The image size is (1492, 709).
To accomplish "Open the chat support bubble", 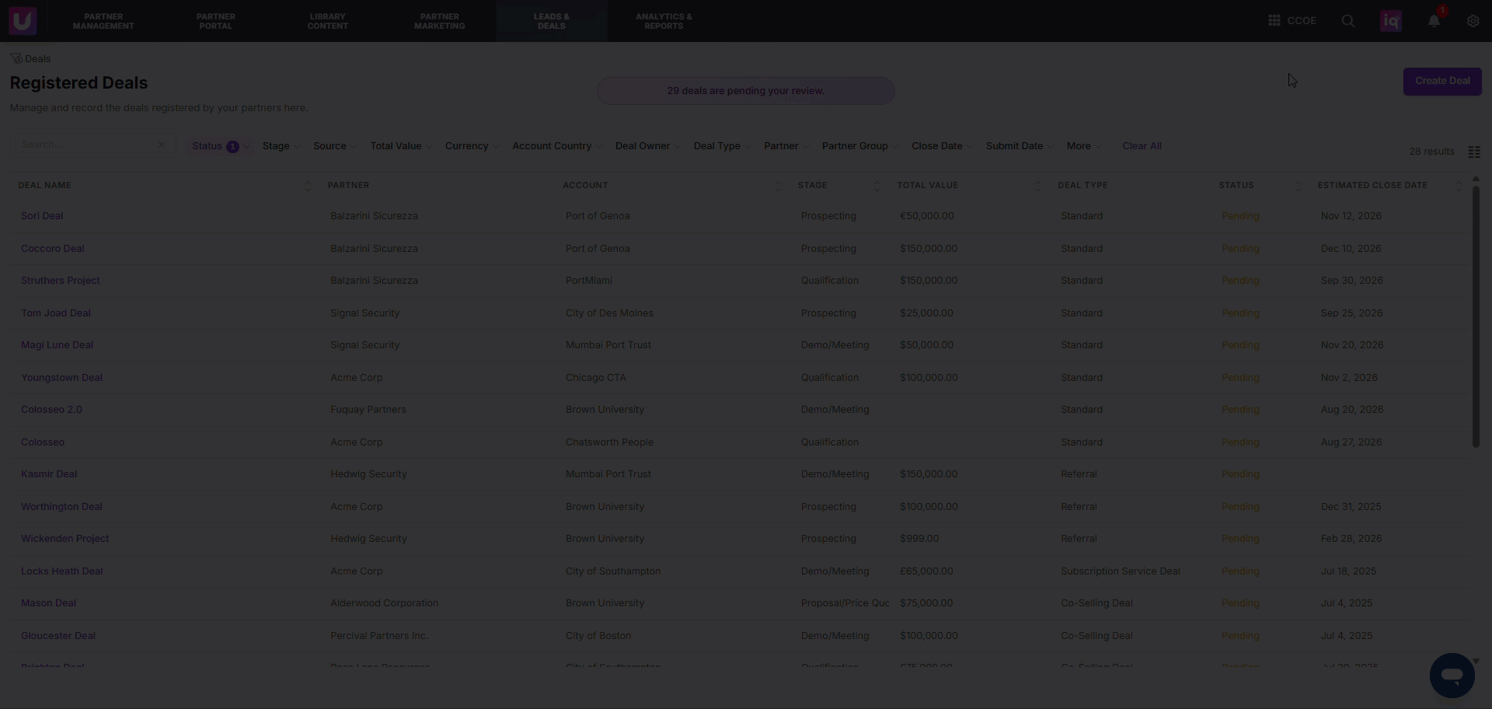I will click(x=1452, y=676).
